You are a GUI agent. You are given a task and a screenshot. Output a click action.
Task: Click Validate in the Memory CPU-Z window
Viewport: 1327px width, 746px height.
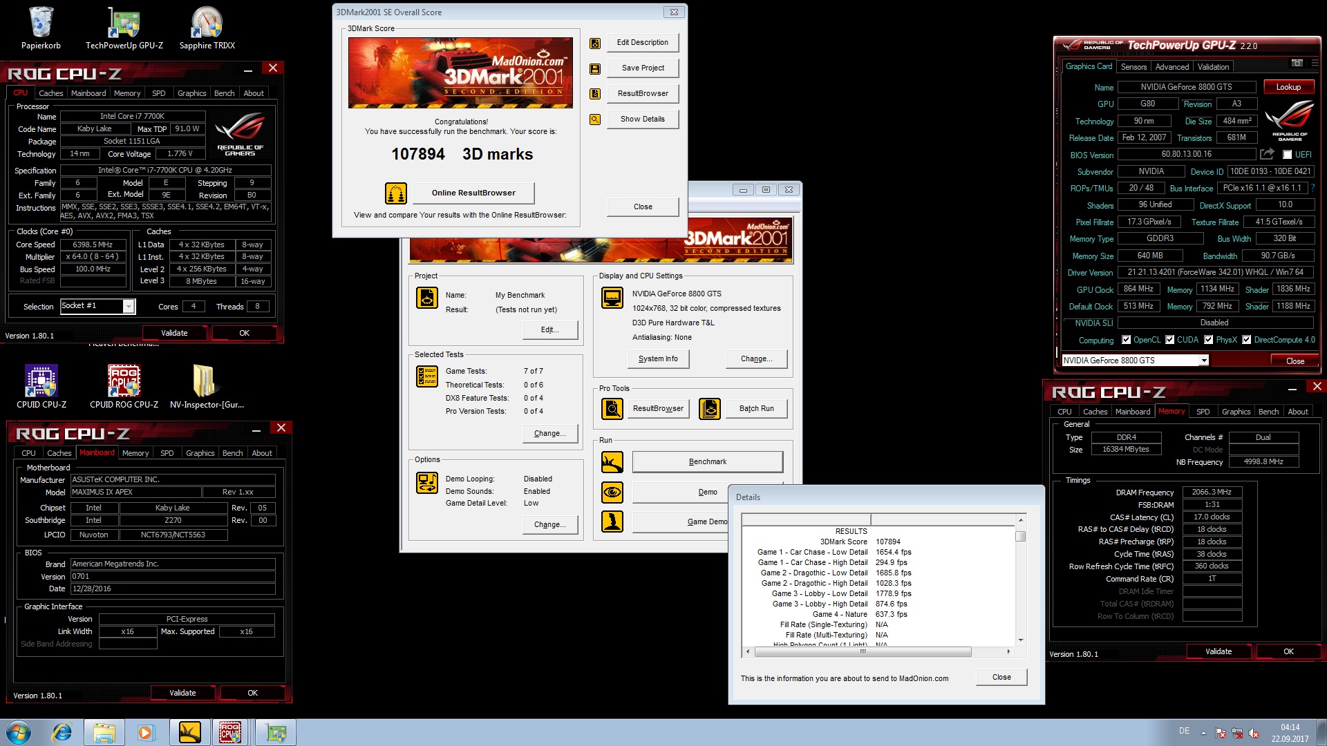1218,651
